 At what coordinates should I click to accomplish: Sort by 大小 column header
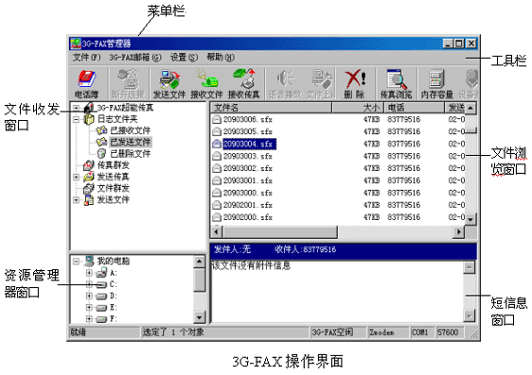[358, 108]
